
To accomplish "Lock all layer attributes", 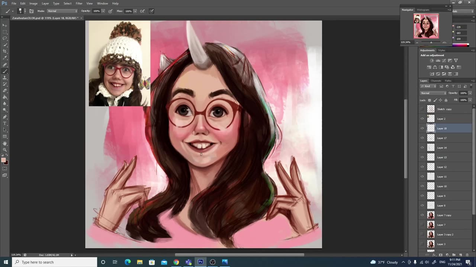I will (446, 100).
